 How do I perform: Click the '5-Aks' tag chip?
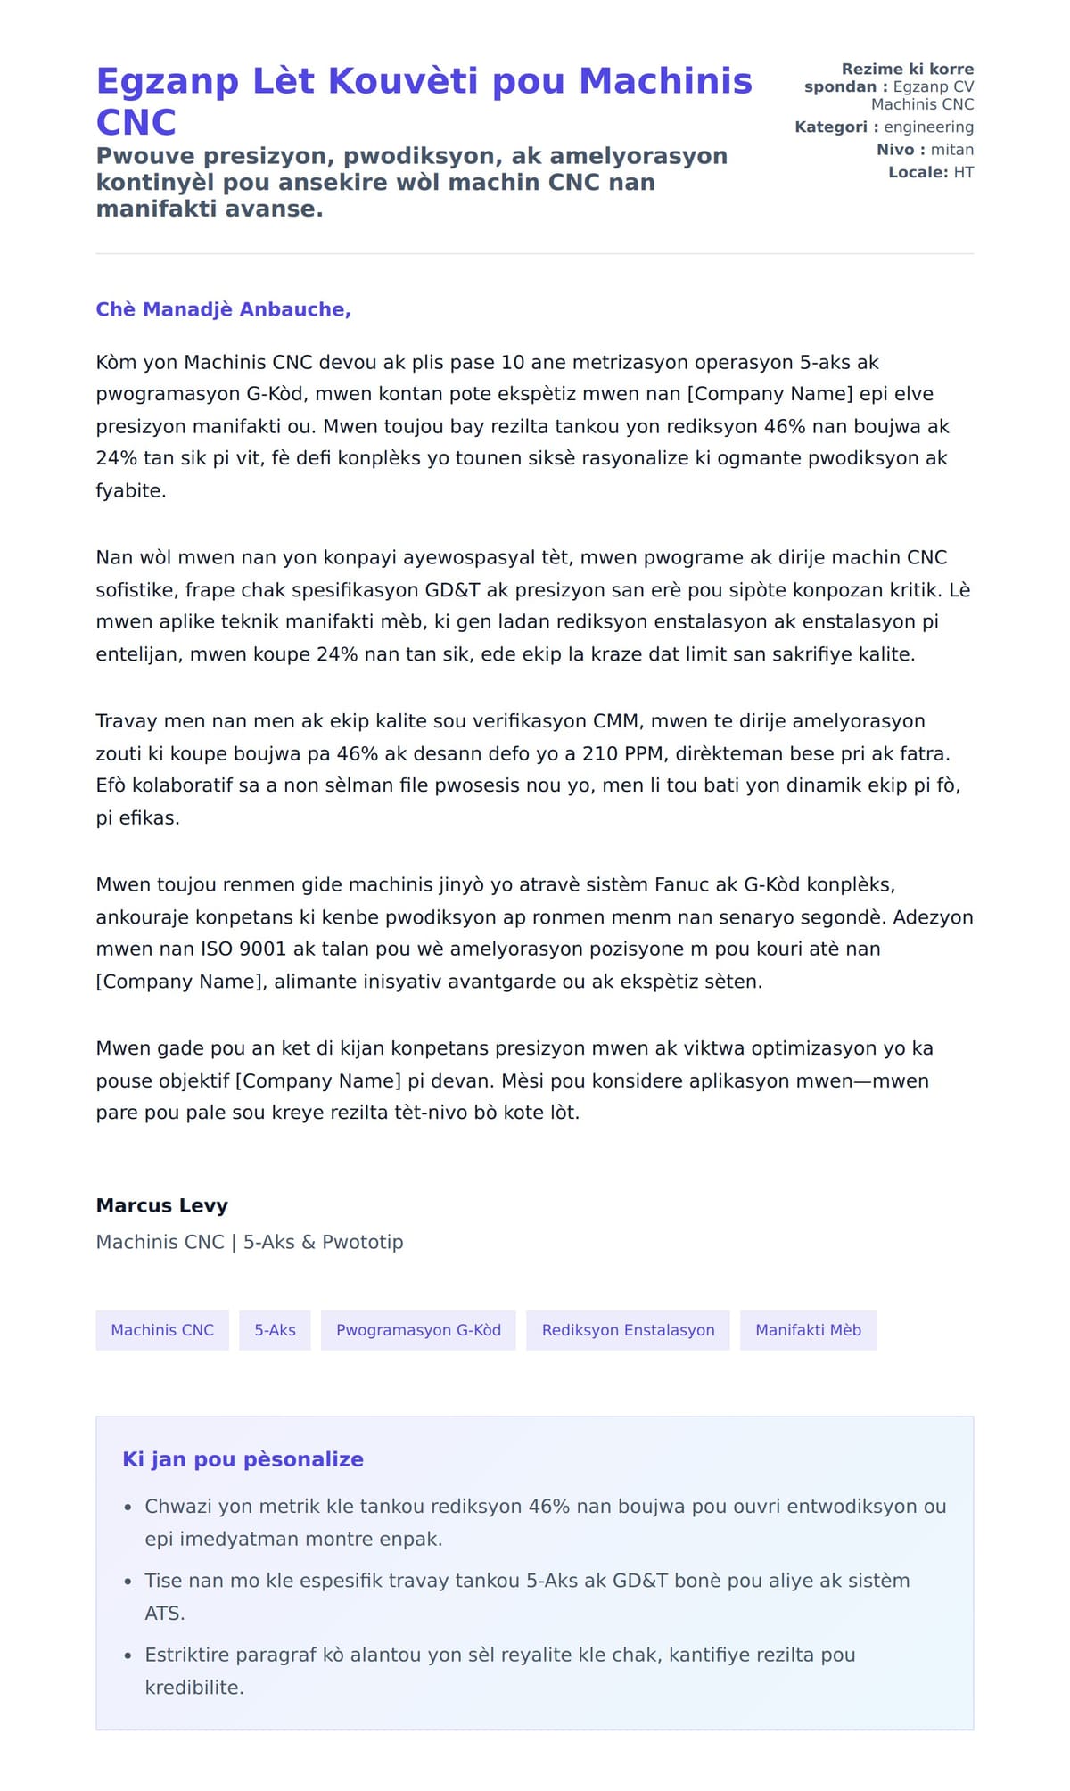tap(275, 1330)
